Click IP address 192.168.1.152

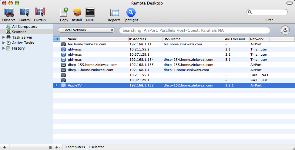point(142,85)
